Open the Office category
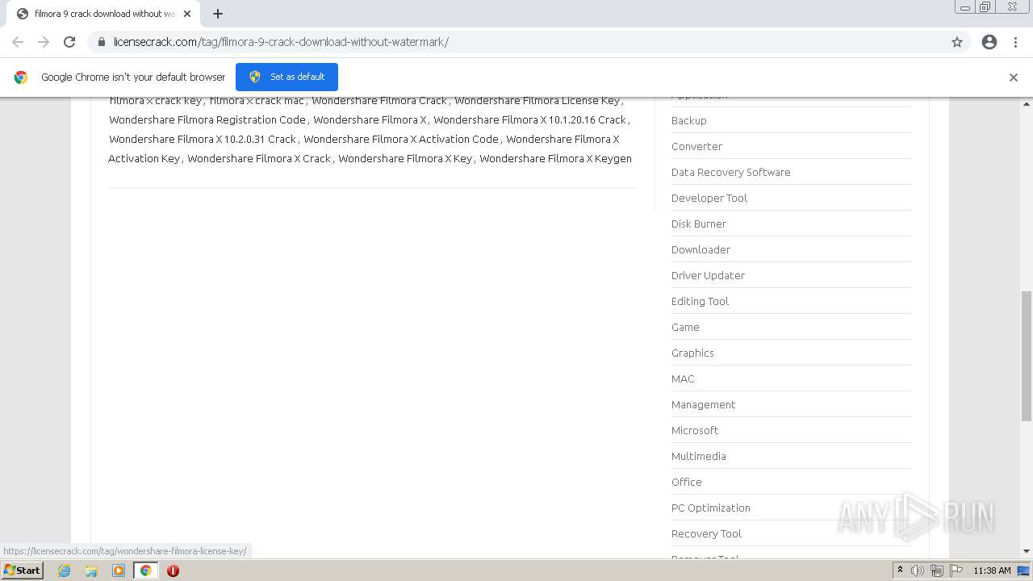The image size is (1033, 581). pyautogui.click(x=686, y=482)
